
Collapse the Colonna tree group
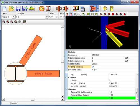66,77
